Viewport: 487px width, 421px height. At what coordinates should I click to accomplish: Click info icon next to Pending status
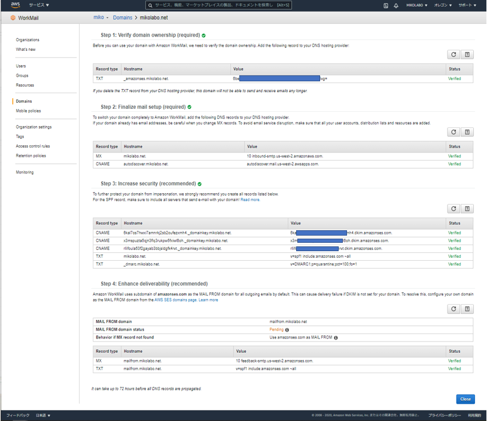[x=287, y=330]
